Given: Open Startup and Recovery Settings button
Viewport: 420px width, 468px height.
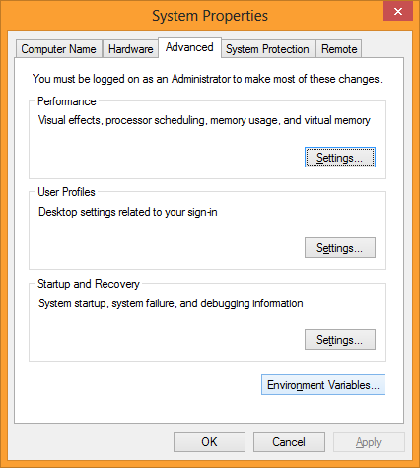Looking at the screenshot, I should [x=340, y=340].
